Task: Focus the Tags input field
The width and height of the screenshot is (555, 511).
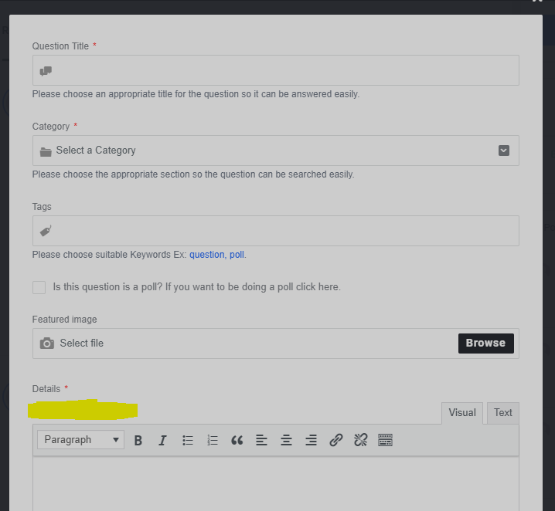Action: [x=276, y=231]
